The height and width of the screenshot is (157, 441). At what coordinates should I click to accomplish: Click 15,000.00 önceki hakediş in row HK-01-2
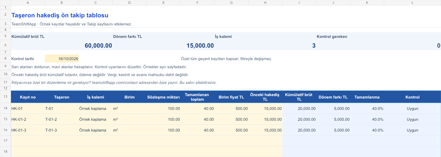click(265, 119)
